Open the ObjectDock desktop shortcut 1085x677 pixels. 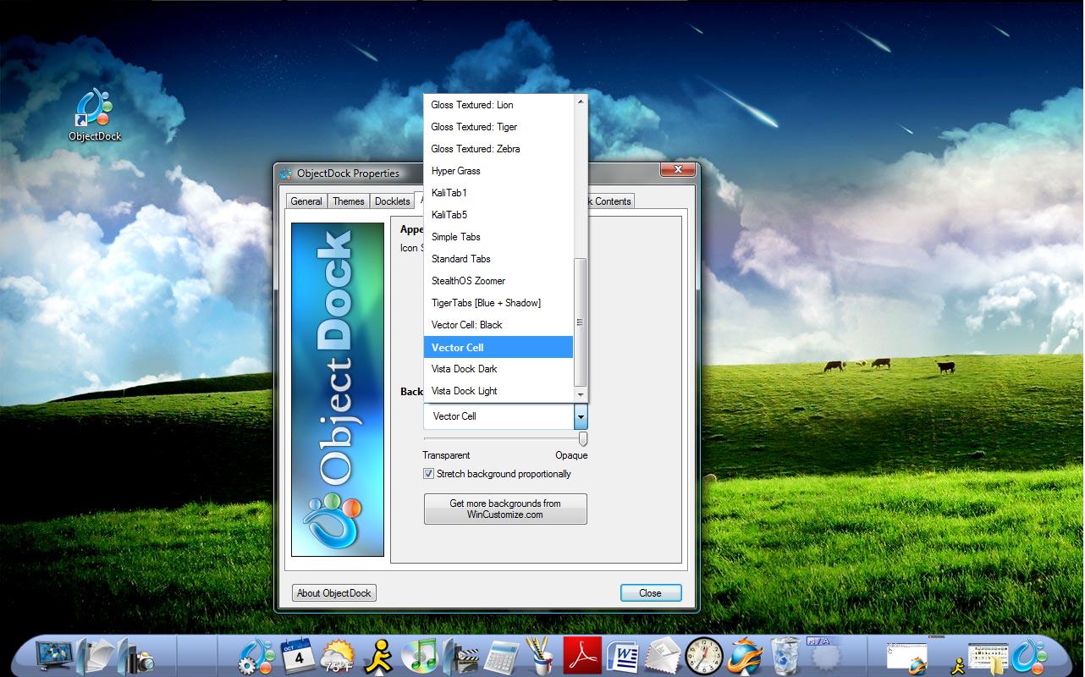coord(95,114)
